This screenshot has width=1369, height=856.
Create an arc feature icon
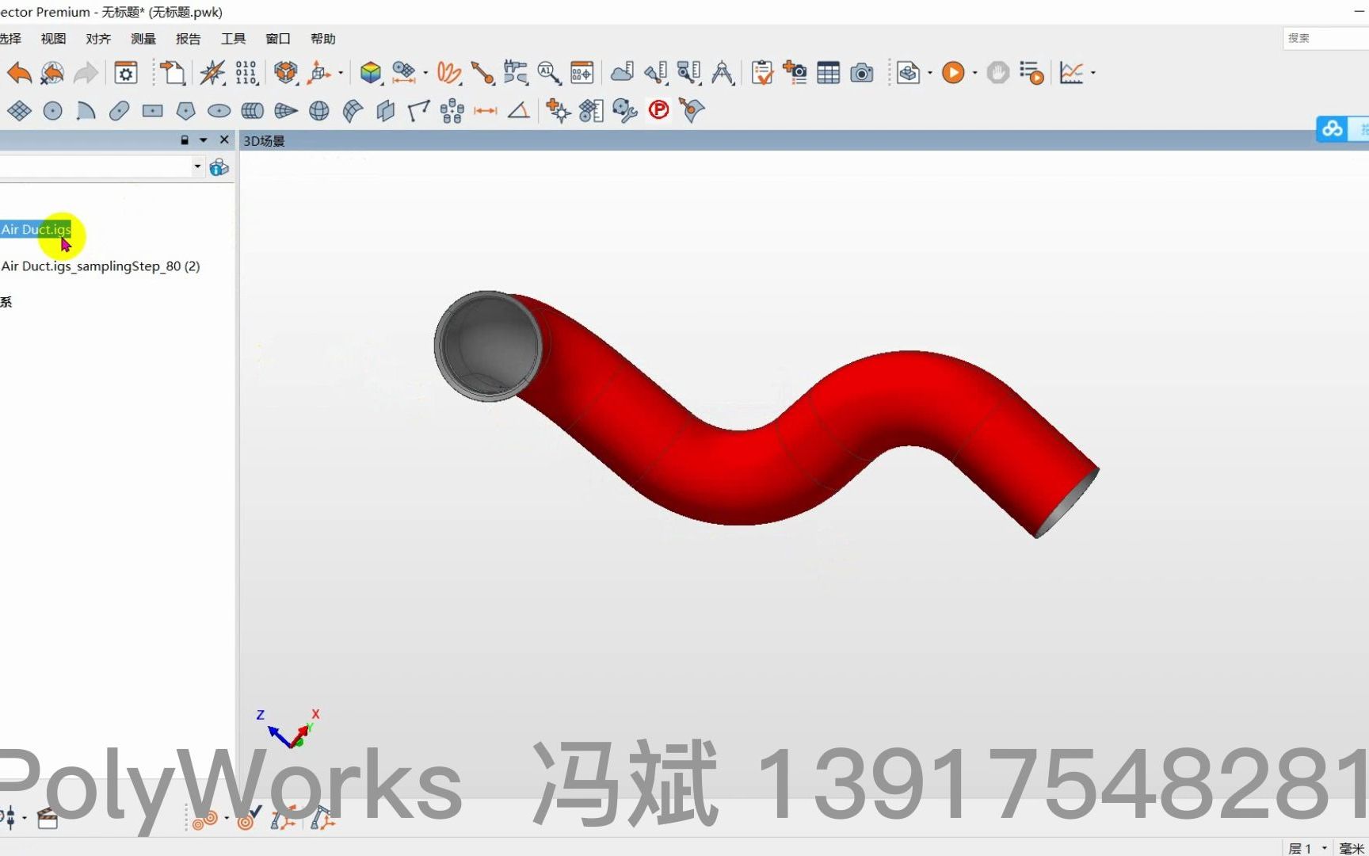pyautogui.click(x=86, y=111)
